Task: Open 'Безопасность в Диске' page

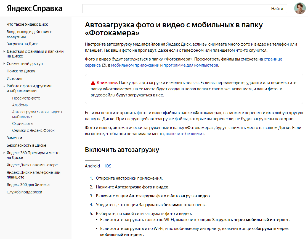Action: tap(26, 145)
